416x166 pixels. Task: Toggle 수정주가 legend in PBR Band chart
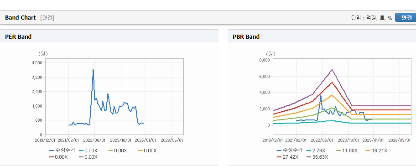click(x=290, y=150)
